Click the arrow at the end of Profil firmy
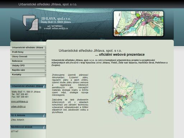Image resolution: width=184 pixels, height=138 pixels. [x=45, y=52]
